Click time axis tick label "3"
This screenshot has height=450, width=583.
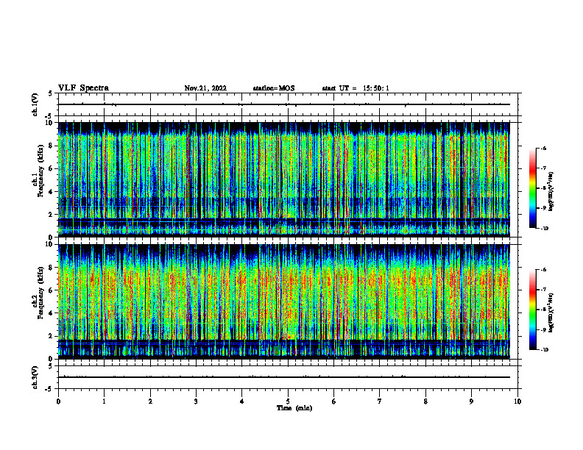tap(196, 401)
